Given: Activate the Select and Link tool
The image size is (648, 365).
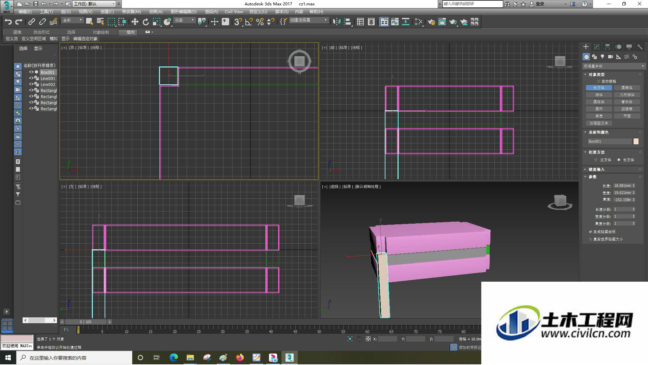Looking at the screenshot, I should [32, 22].
